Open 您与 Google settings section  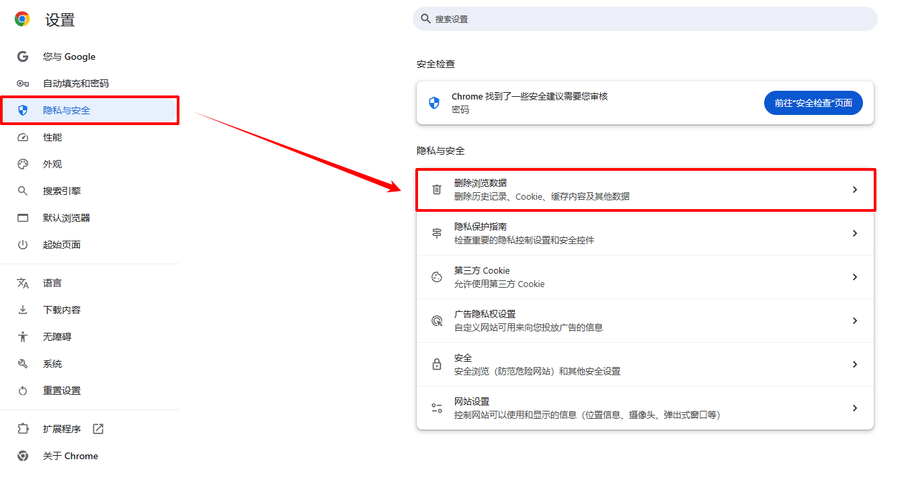[89, 56]
